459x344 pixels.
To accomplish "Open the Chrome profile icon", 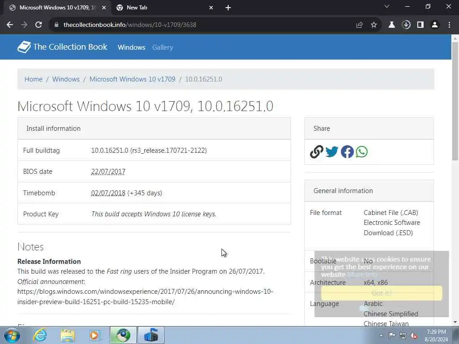I will point(435,25).
